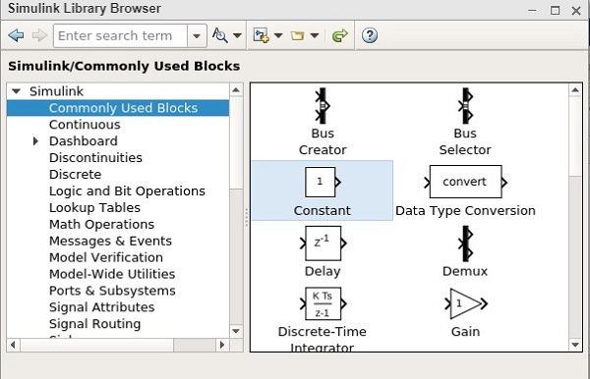This screenshot has height=379, width=590.
Task: Click the block pane scroll down arrow
Action: click(575, 345)
